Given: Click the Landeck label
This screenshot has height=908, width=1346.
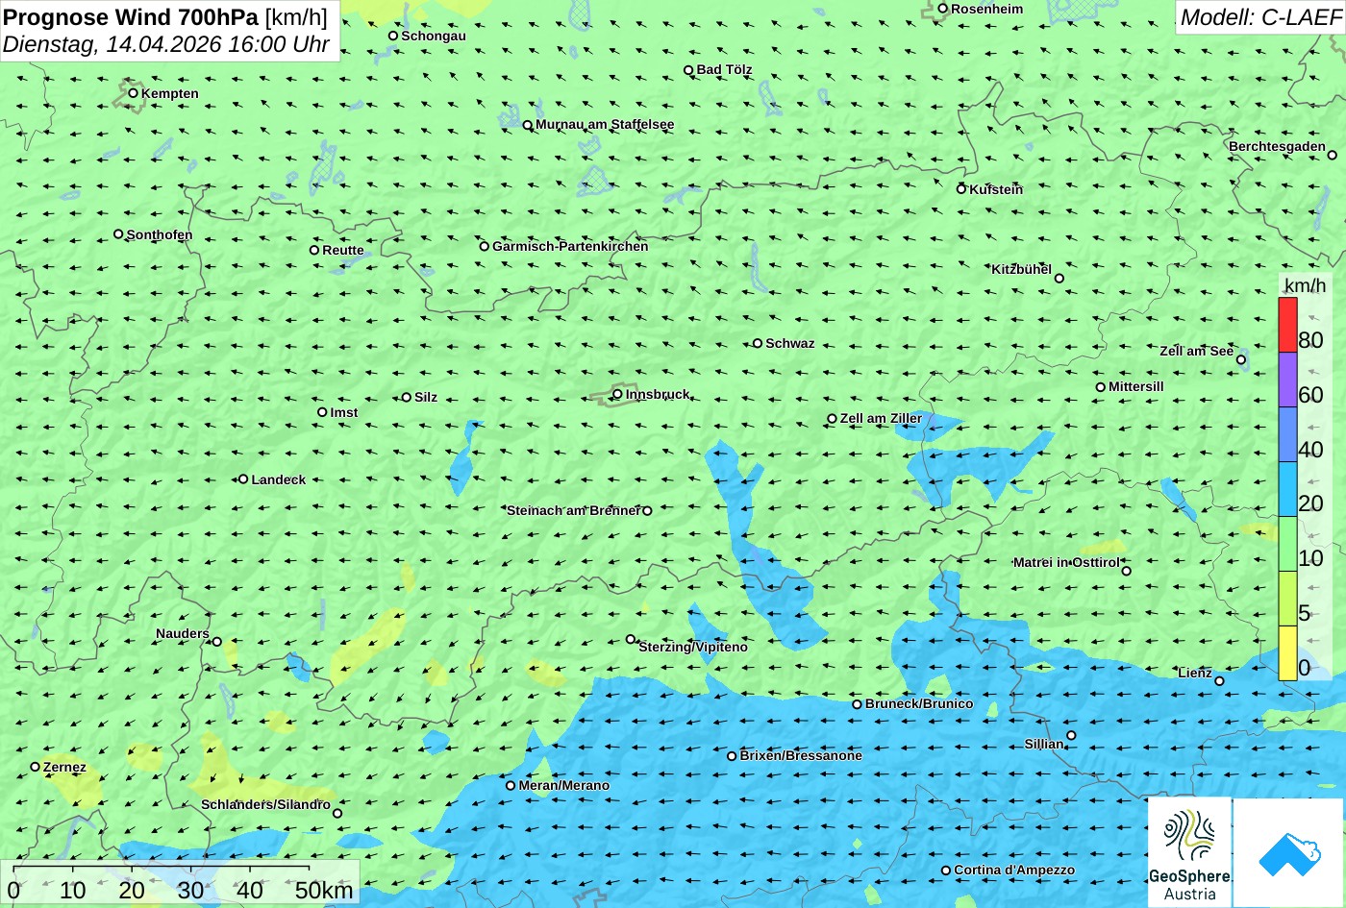Looking at the screenshot, I should [279, 479].
